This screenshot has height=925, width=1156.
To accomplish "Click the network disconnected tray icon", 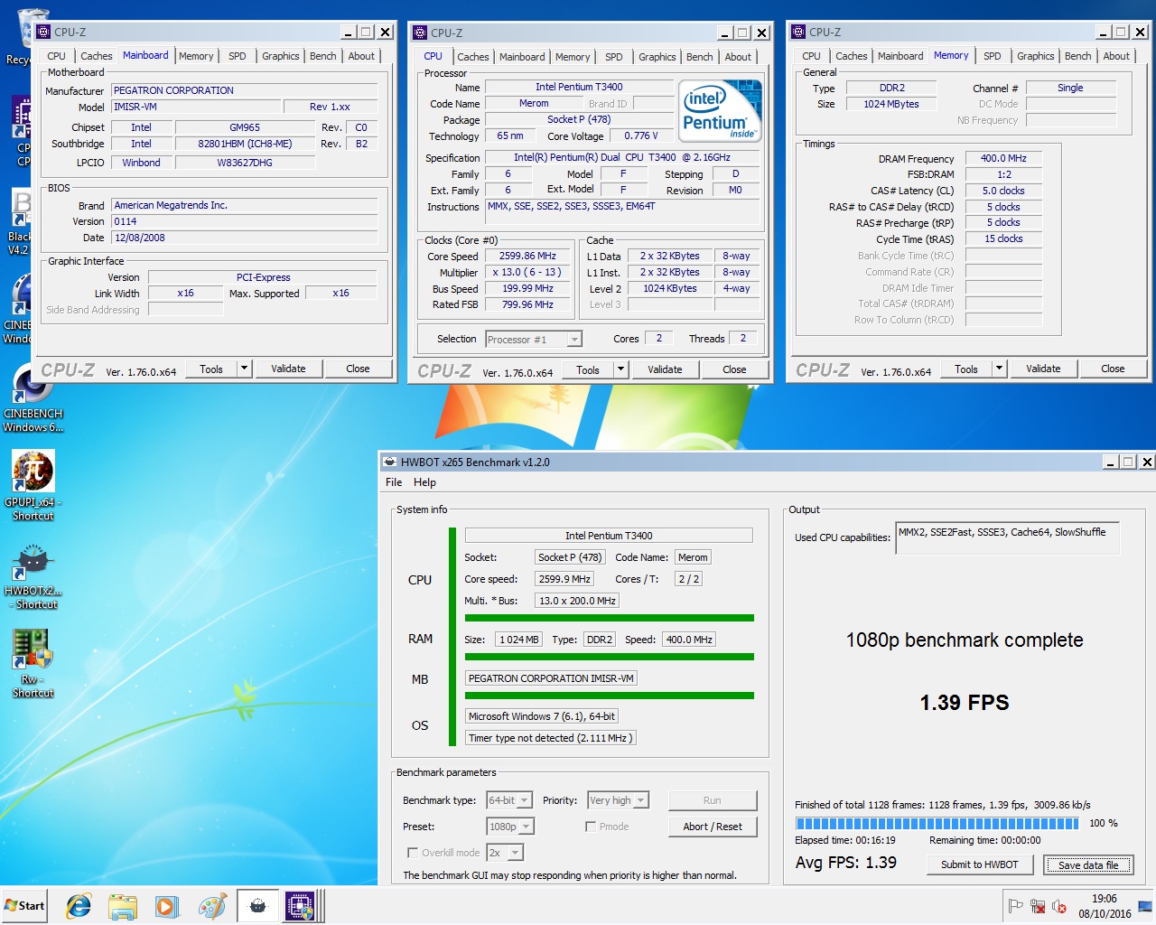I will pos(1038,906).
